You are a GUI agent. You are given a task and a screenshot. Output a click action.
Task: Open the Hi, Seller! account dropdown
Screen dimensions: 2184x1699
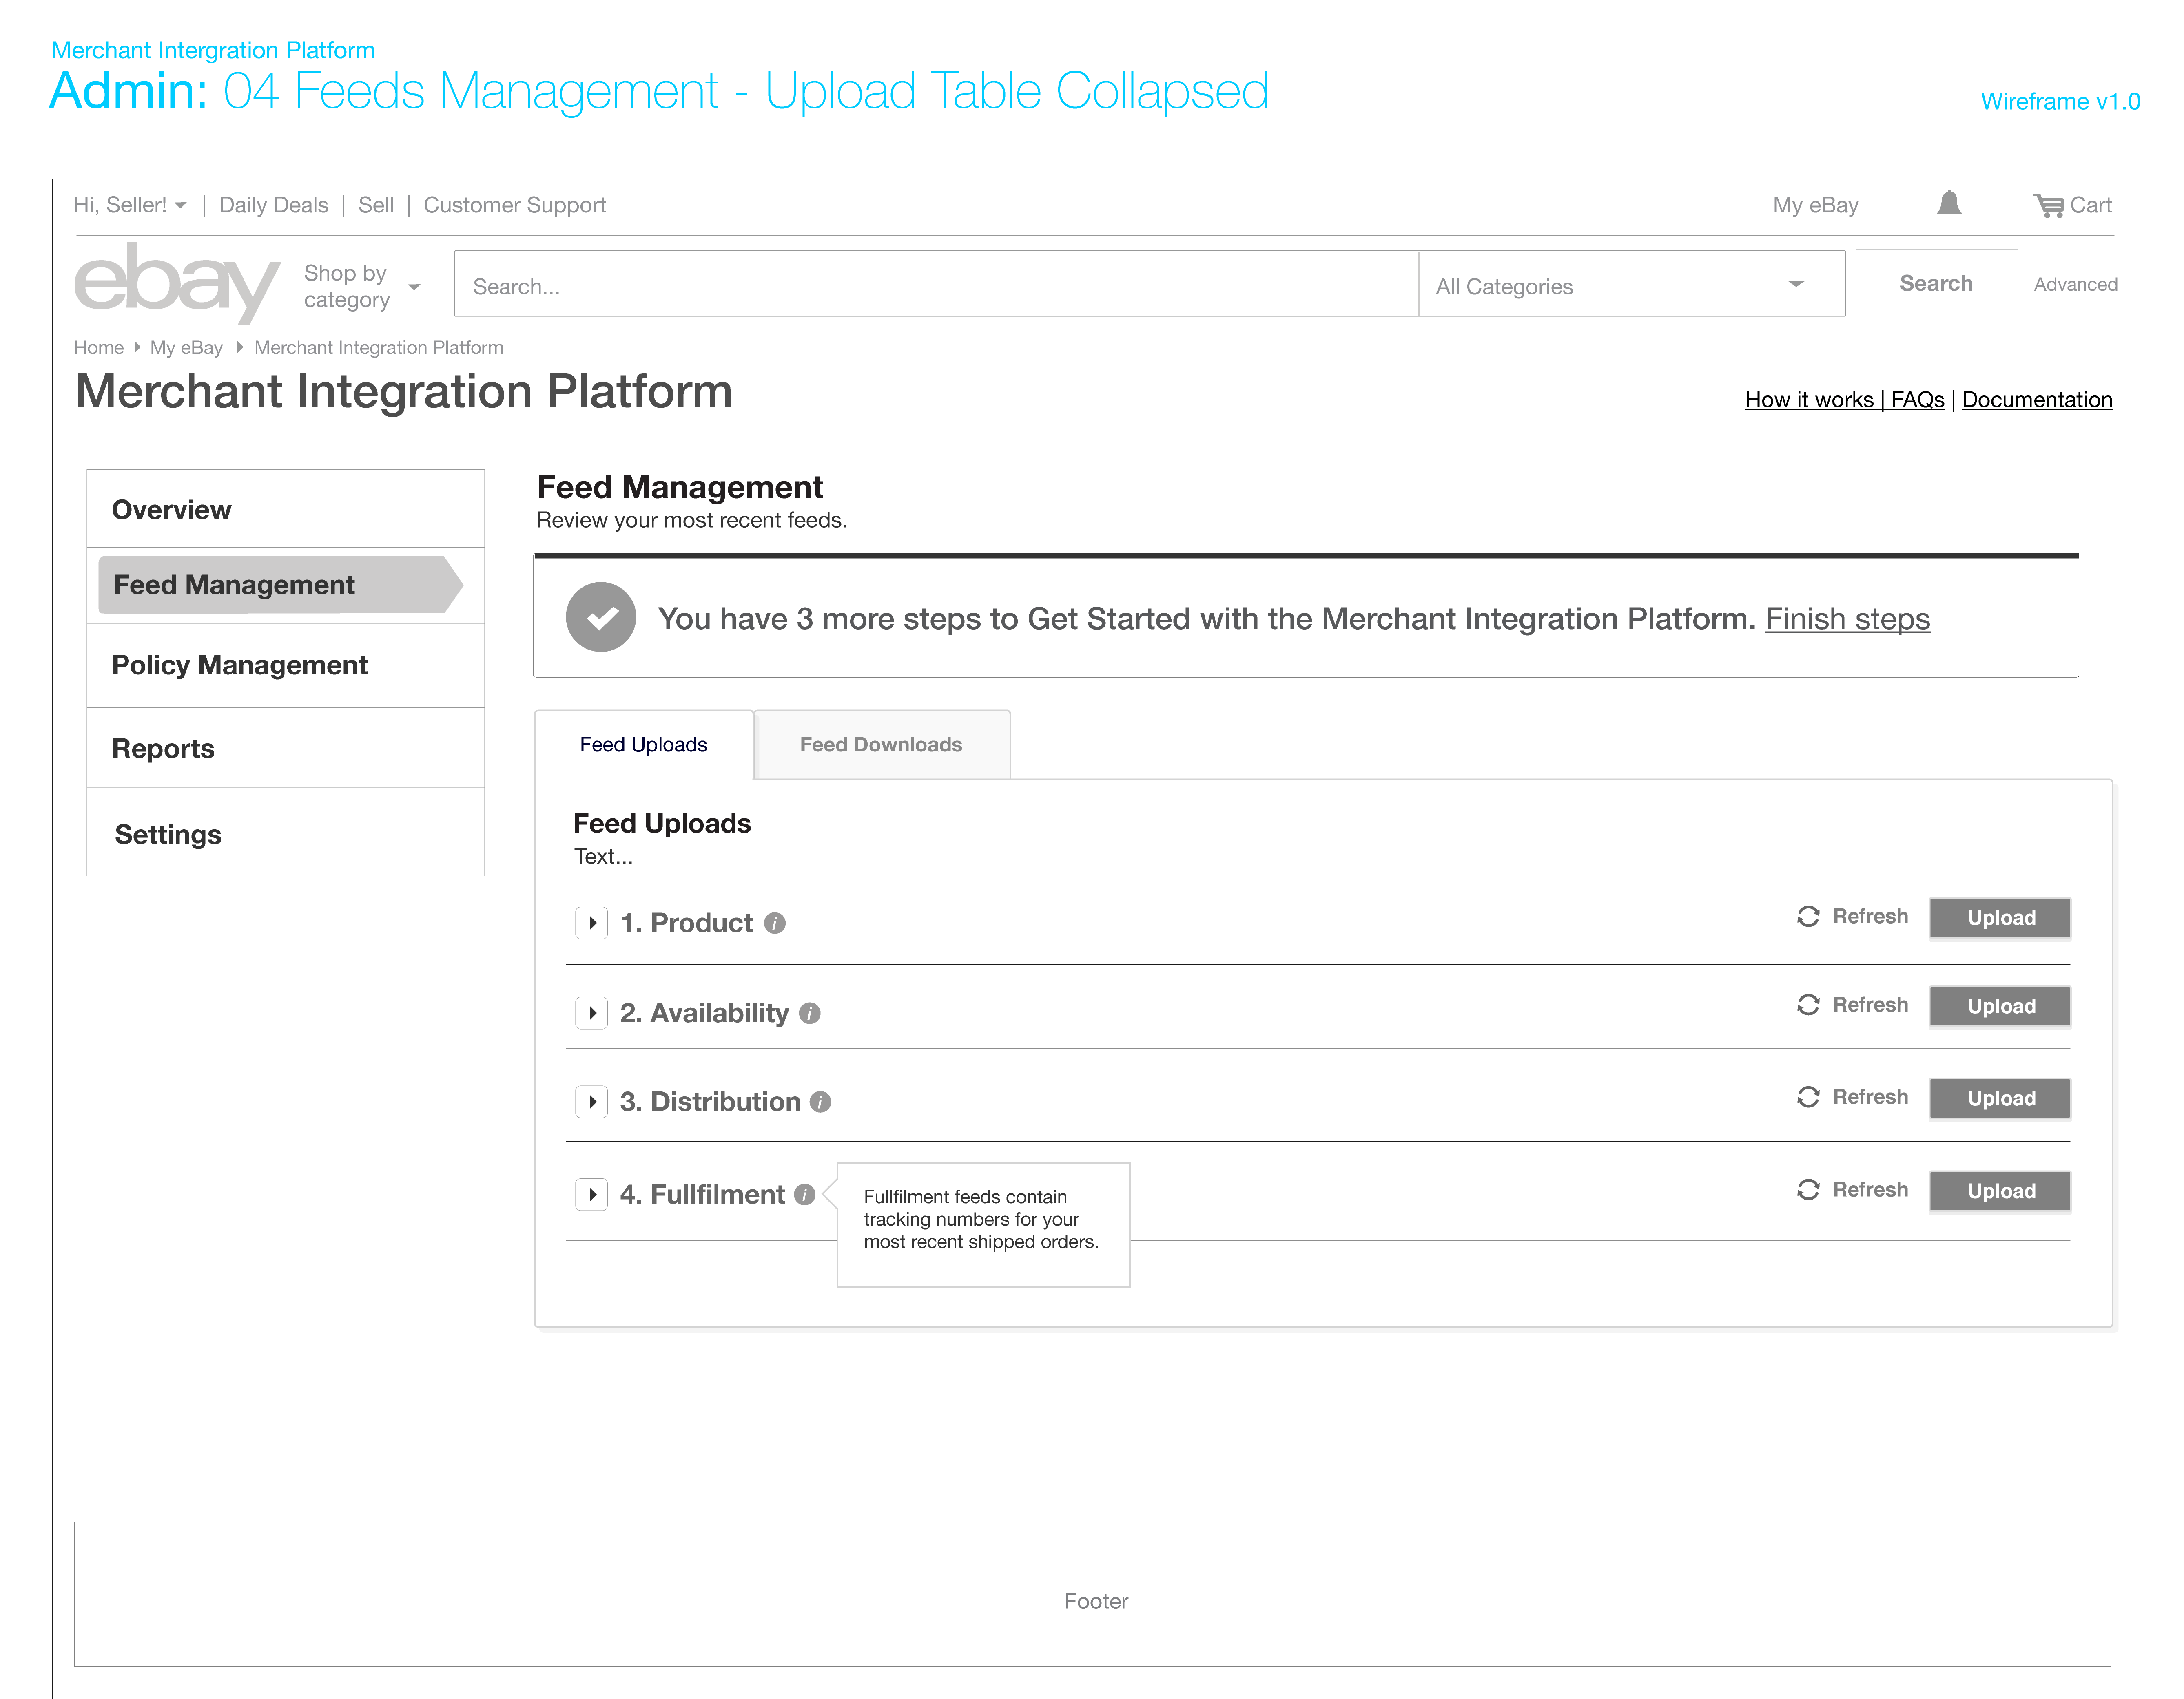tap(130, 205)
